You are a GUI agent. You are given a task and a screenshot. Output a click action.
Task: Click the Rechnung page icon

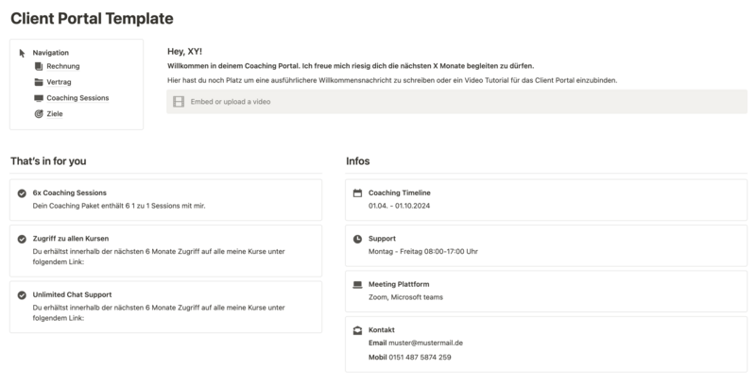[x=39, y=66]
